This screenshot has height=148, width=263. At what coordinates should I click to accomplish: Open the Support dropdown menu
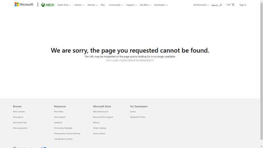tap(131, 5)
